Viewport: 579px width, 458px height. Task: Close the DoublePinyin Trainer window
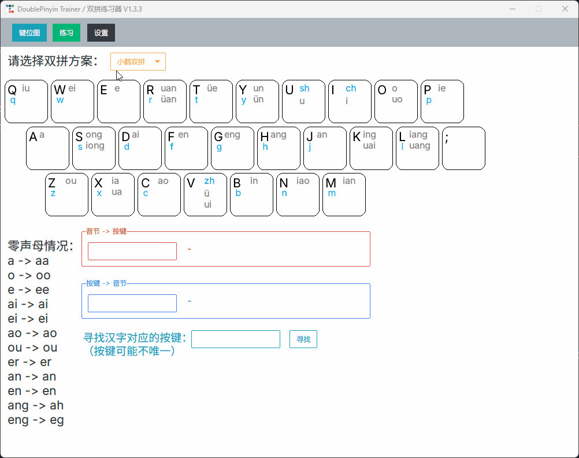(x=565, y=9)
